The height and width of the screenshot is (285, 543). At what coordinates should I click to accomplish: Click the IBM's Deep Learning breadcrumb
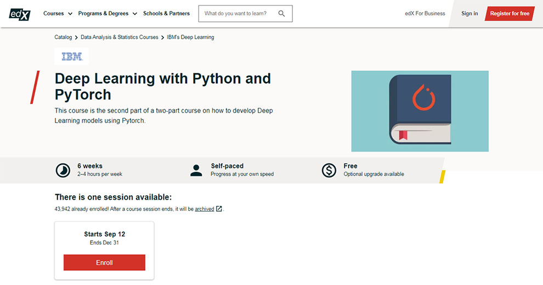190,37
